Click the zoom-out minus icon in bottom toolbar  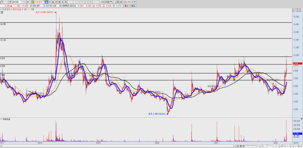click(x=287, y=146)
